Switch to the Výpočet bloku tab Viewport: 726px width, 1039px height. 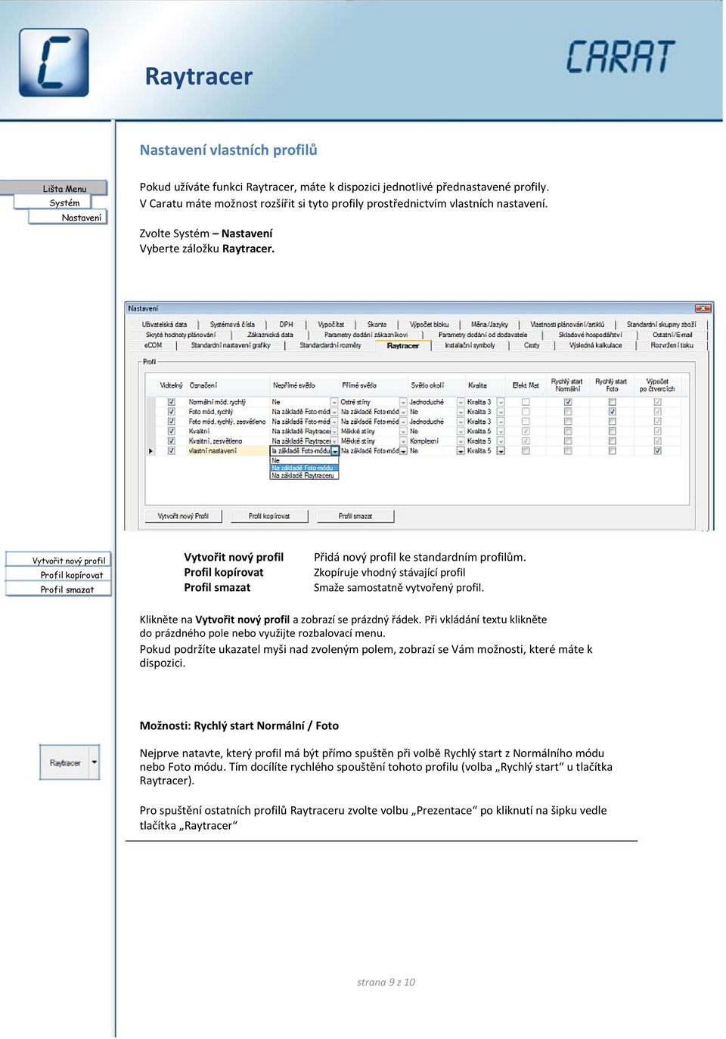430,324
